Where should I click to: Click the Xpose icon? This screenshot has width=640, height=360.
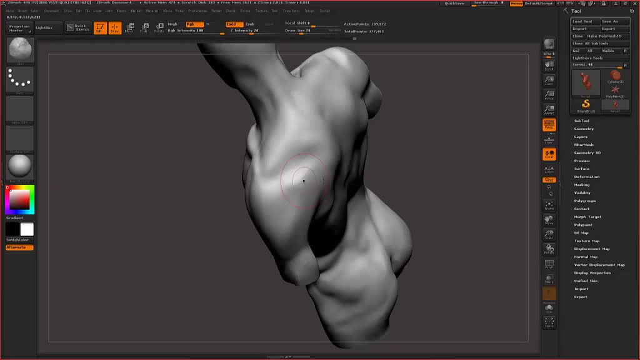(549, 322)
